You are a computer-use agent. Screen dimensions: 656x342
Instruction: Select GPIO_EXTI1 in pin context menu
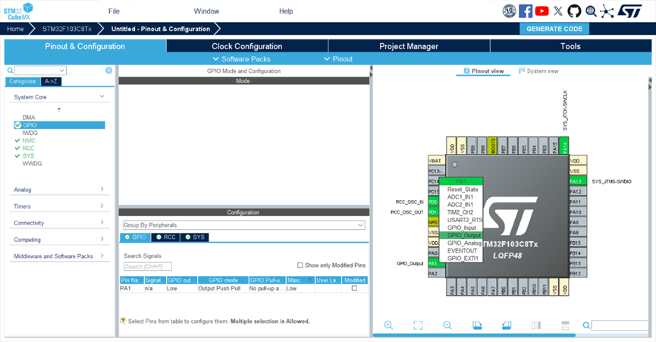point(461,258)
